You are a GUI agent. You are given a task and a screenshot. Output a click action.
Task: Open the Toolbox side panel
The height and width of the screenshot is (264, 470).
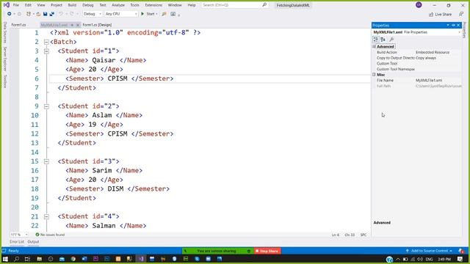5,81
